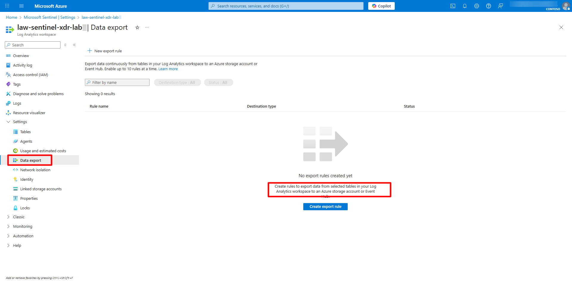Pin Data export page as favorite star
The image size is (572, 281).
[x=137, y=27]
